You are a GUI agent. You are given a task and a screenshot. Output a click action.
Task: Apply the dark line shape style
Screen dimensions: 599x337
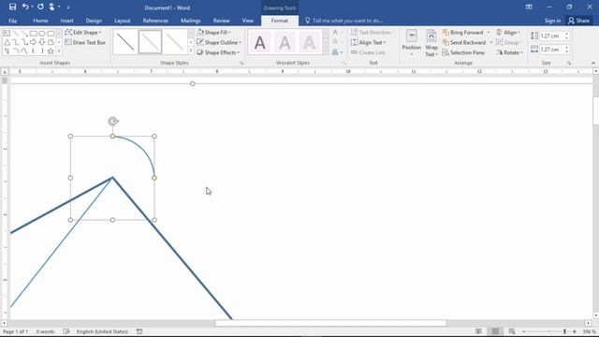pos(125,42)
